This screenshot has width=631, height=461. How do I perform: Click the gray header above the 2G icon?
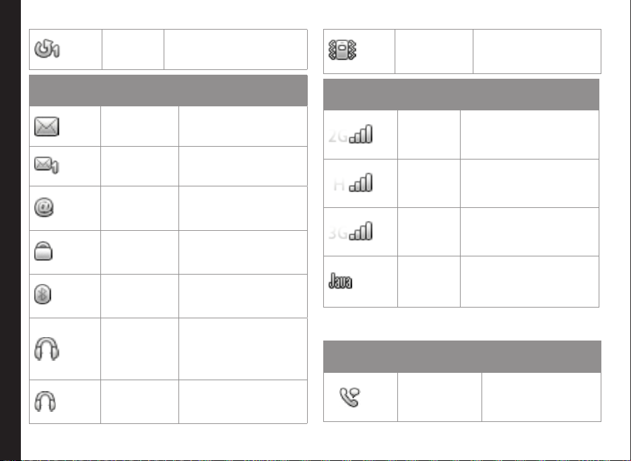pos(461,94)
